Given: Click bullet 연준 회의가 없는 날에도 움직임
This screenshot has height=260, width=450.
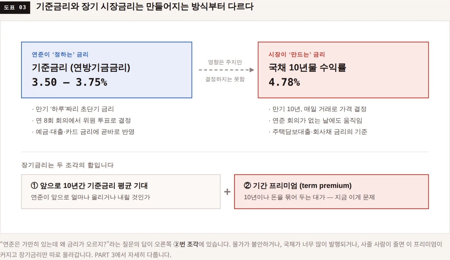Looking at the screenshot, I should coord(315,120).
